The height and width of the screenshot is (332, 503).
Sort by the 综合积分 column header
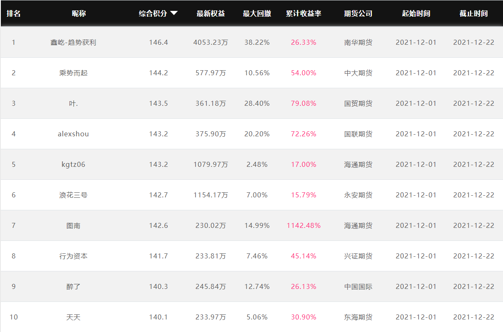tap(153, 13)
